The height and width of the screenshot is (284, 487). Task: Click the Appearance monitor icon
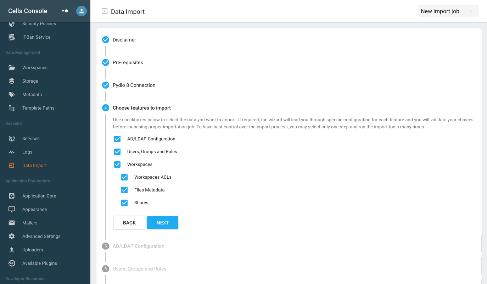click(12, 210)
